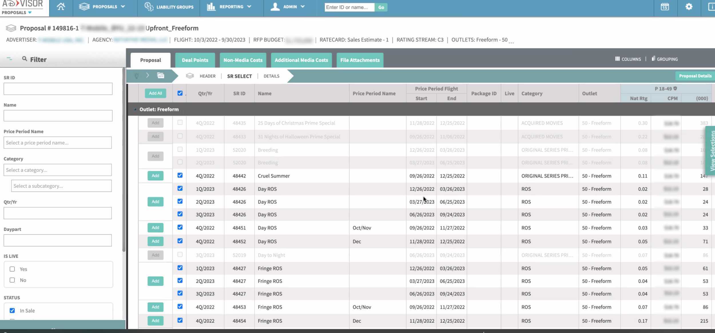Screen dimensions: 715x333
Task: Collapse the Outlet: Freeform group
Action: pos(135,109)
